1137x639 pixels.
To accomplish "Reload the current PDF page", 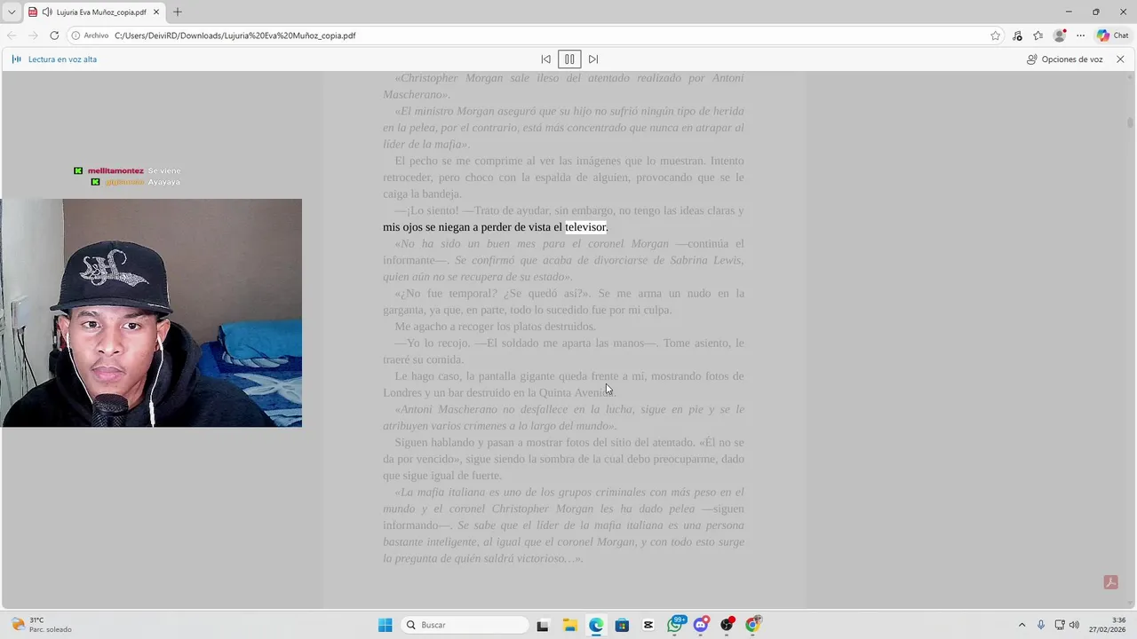I will click(x=54, y=35).
